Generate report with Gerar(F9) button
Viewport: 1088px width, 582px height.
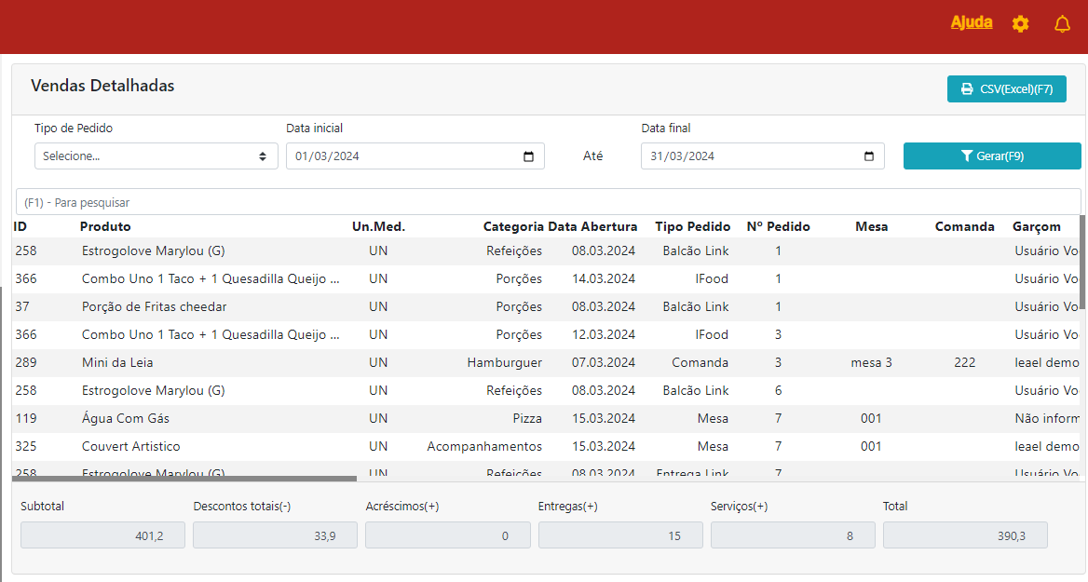click(x=991, y=156)
